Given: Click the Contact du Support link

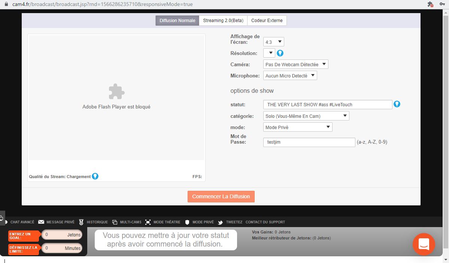Looking at the screenshot, I should [x=265, y=222].
